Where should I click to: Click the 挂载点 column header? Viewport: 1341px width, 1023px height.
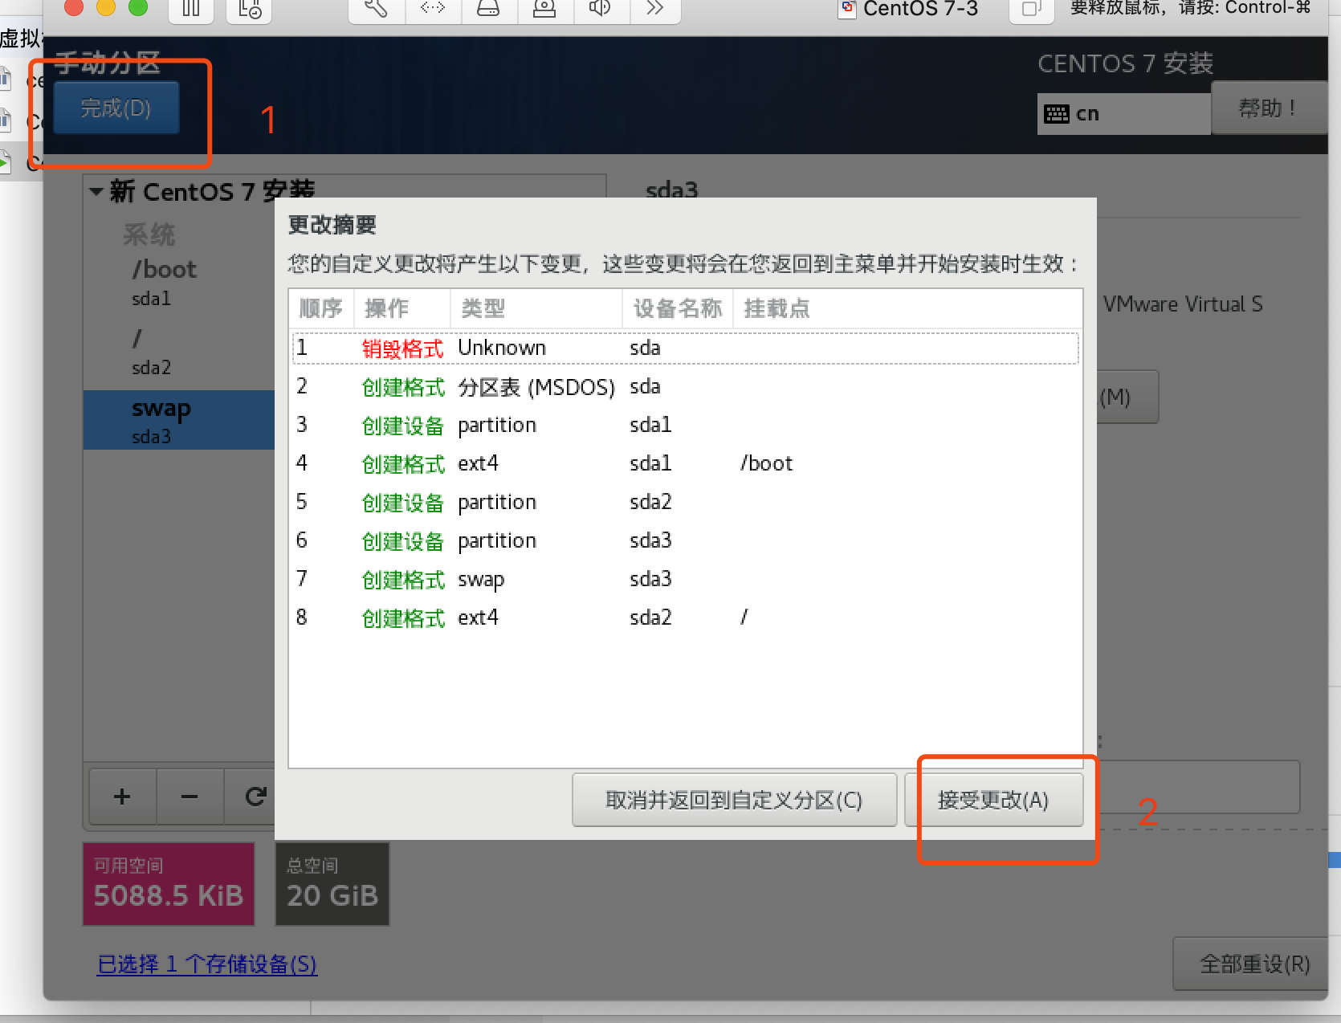pos(907,308)
